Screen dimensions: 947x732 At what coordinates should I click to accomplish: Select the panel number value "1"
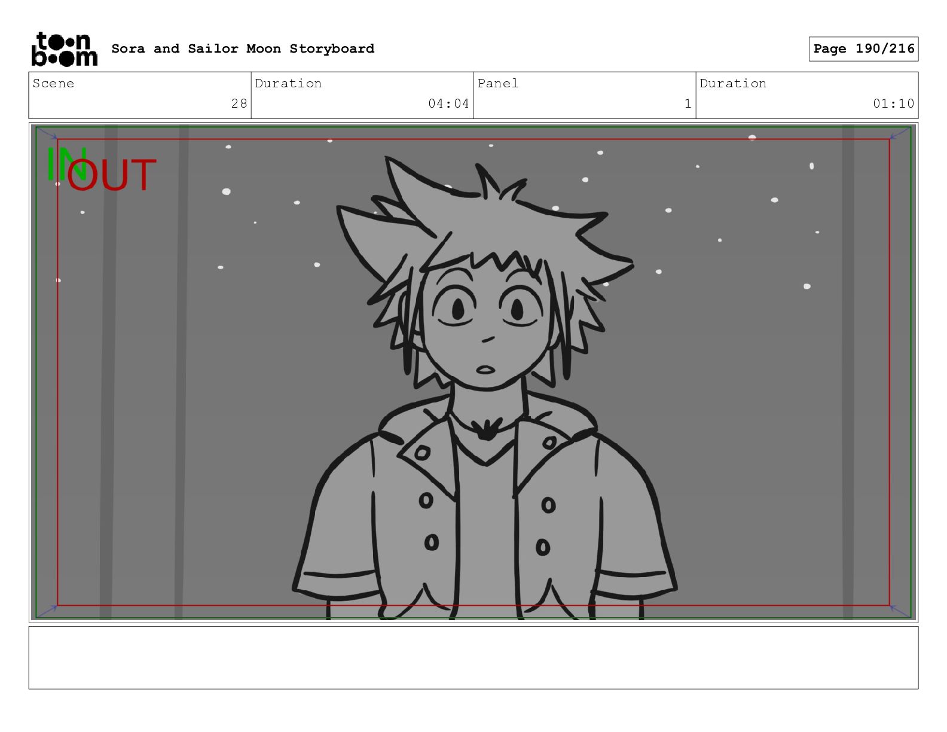click(x=688, y=103)
